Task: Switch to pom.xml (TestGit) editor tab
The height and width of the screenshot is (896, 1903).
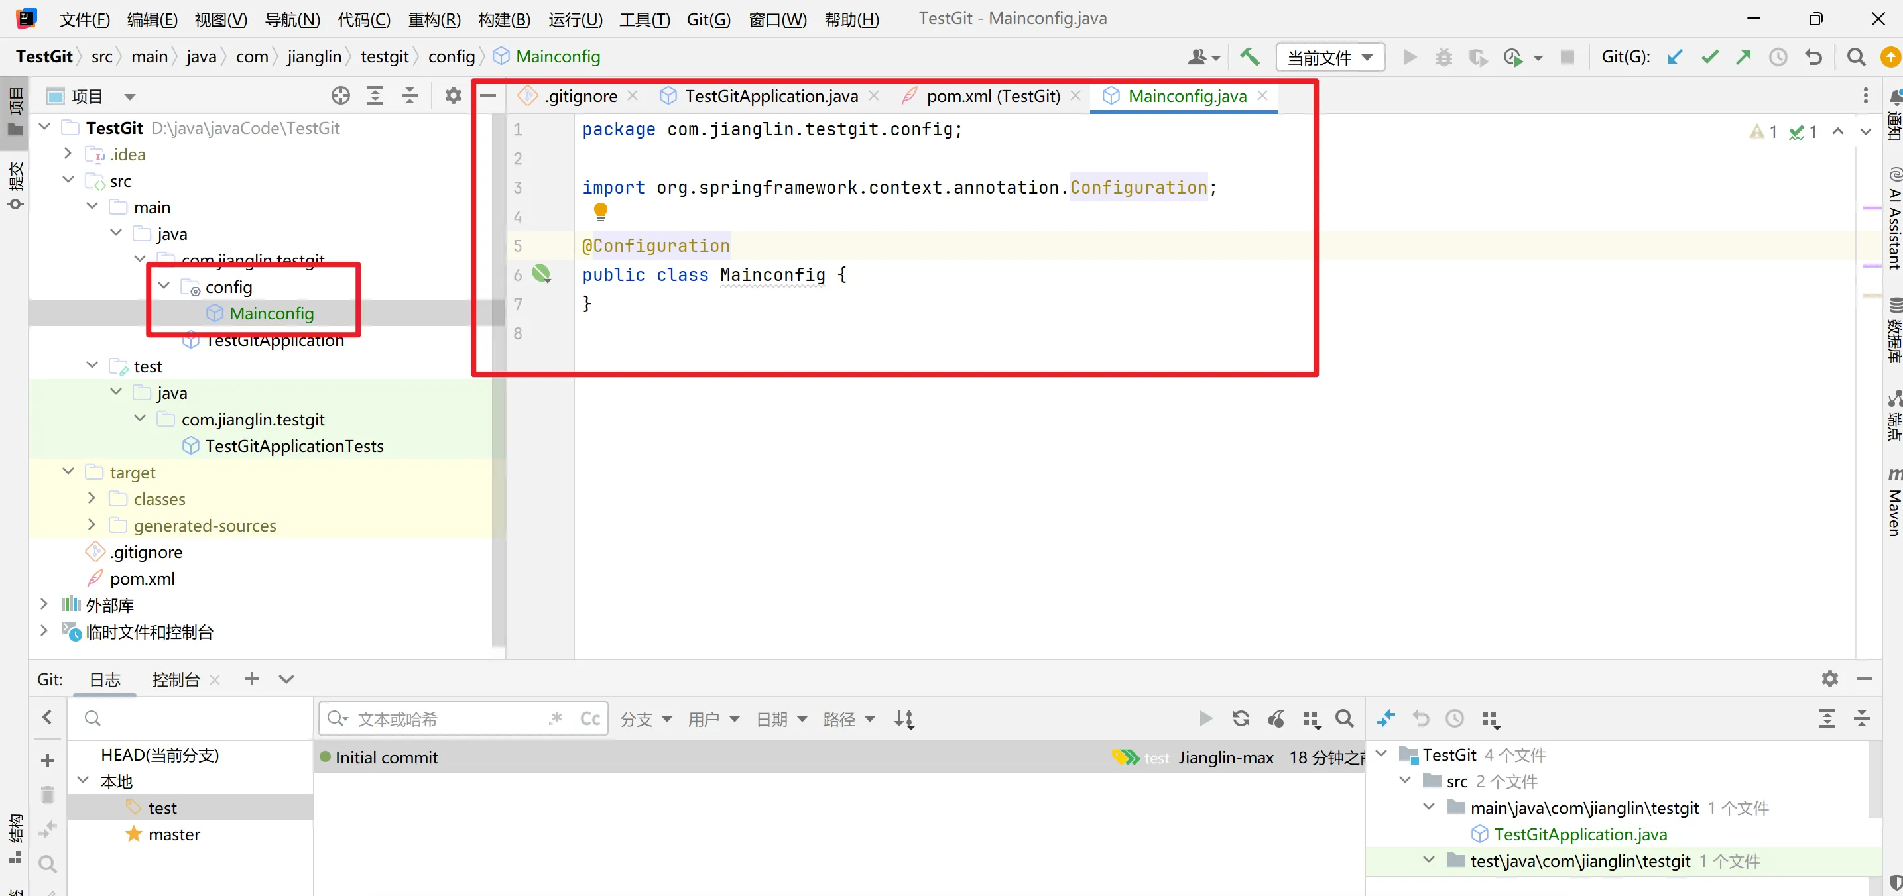Action: click(x=992, y=96)
